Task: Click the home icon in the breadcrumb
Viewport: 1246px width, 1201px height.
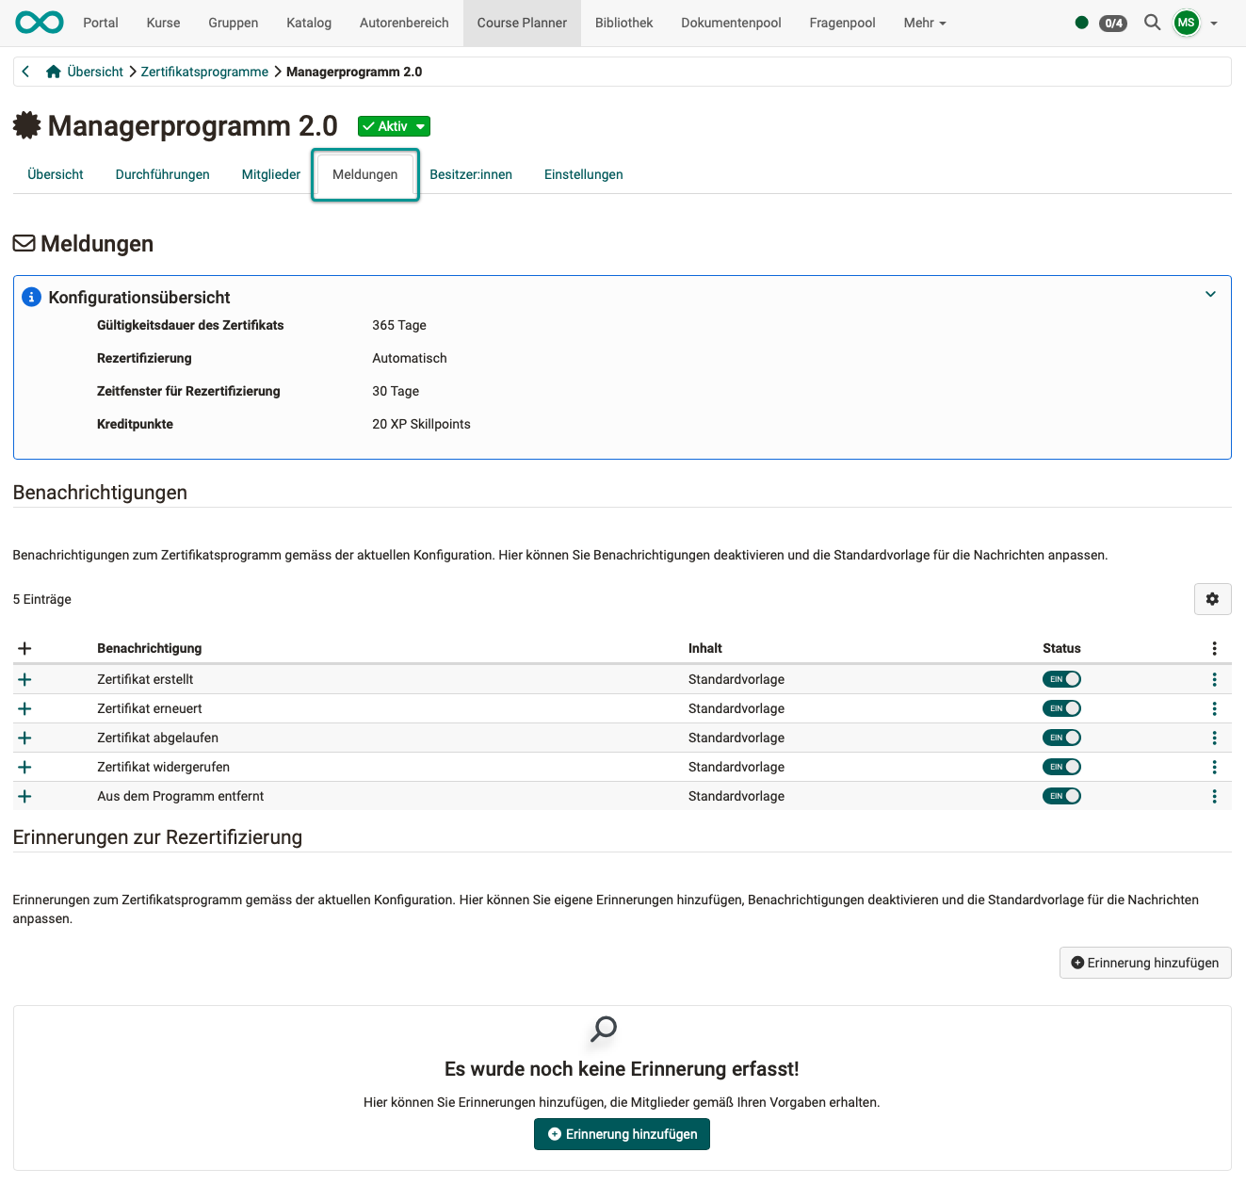Action: click(x=54, y=71)
